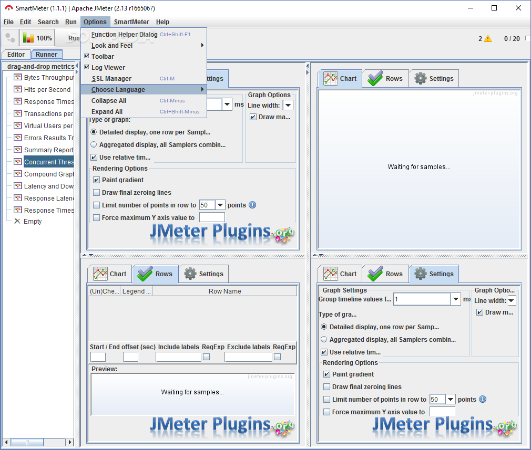The height and width of the screenshot is (450, 531).
Task: Open the Chart tab in bottom-left panel
Action: [x=110, y=274]
